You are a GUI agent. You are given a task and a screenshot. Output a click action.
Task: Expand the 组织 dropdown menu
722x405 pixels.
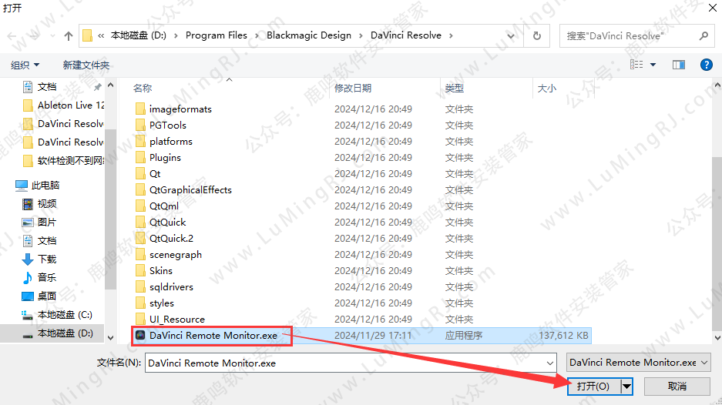click(25, 65)
